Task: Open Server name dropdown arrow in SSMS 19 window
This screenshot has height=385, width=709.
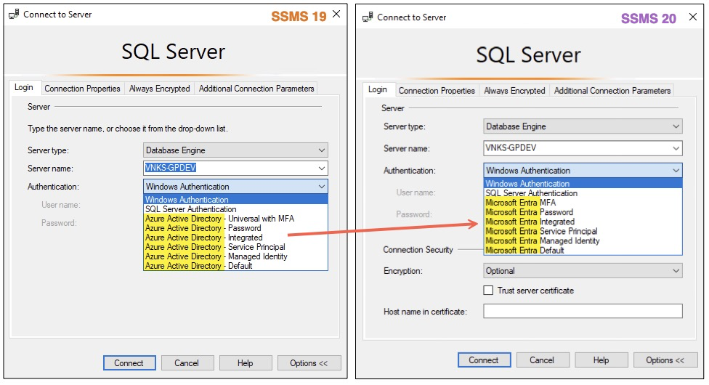Action: tap(322, 169)
